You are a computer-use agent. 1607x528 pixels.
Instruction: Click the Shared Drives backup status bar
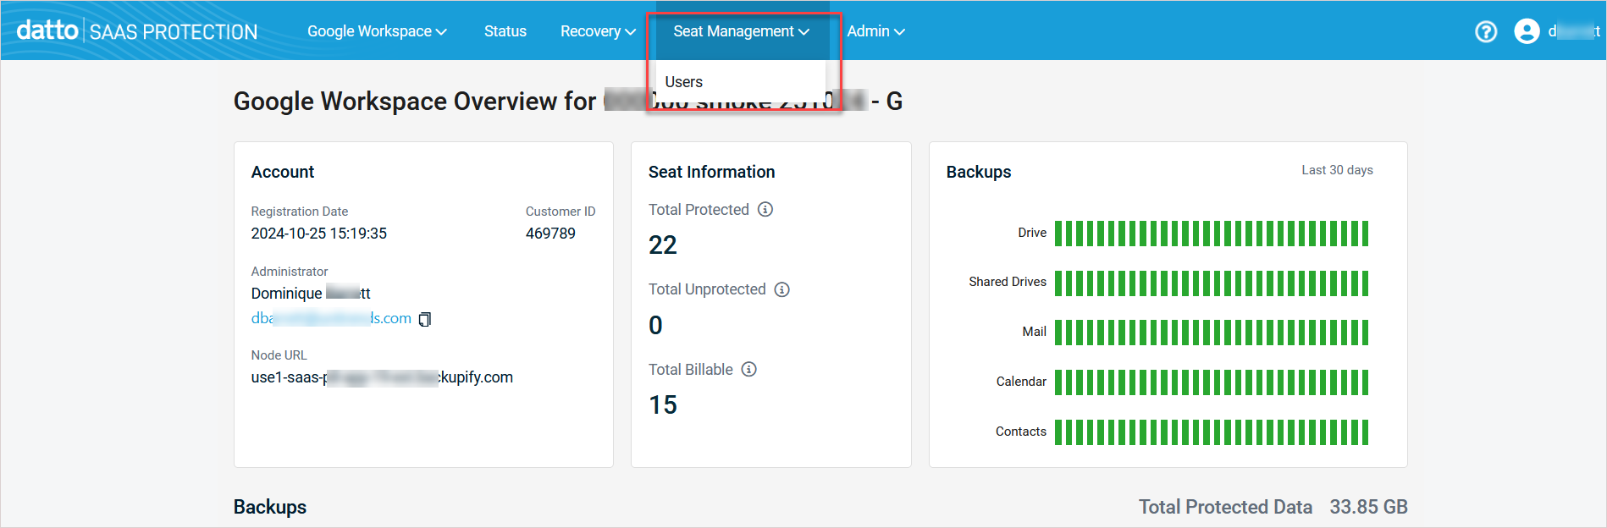(1212, 283)
